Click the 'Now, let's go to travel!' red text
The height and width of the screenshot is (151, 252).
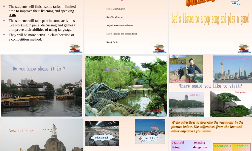pos(33,130)
